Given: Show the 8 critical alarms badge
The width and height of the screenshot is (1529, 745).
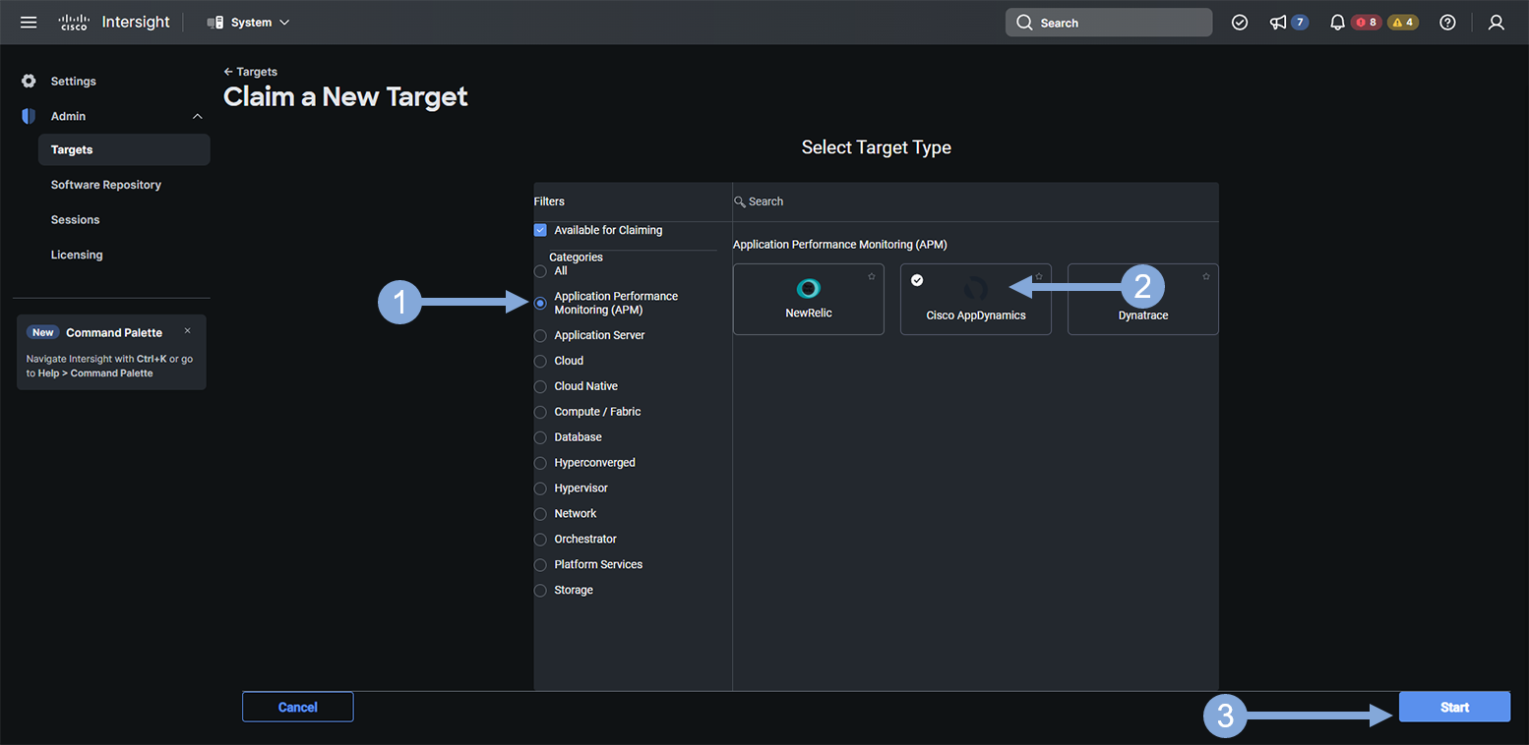Looking at the screenshot, I should click(1366, 23).
